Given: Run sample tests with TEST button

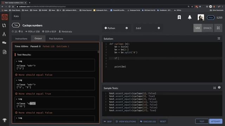Looking at the screenshot, I should [x=202, y=121].
